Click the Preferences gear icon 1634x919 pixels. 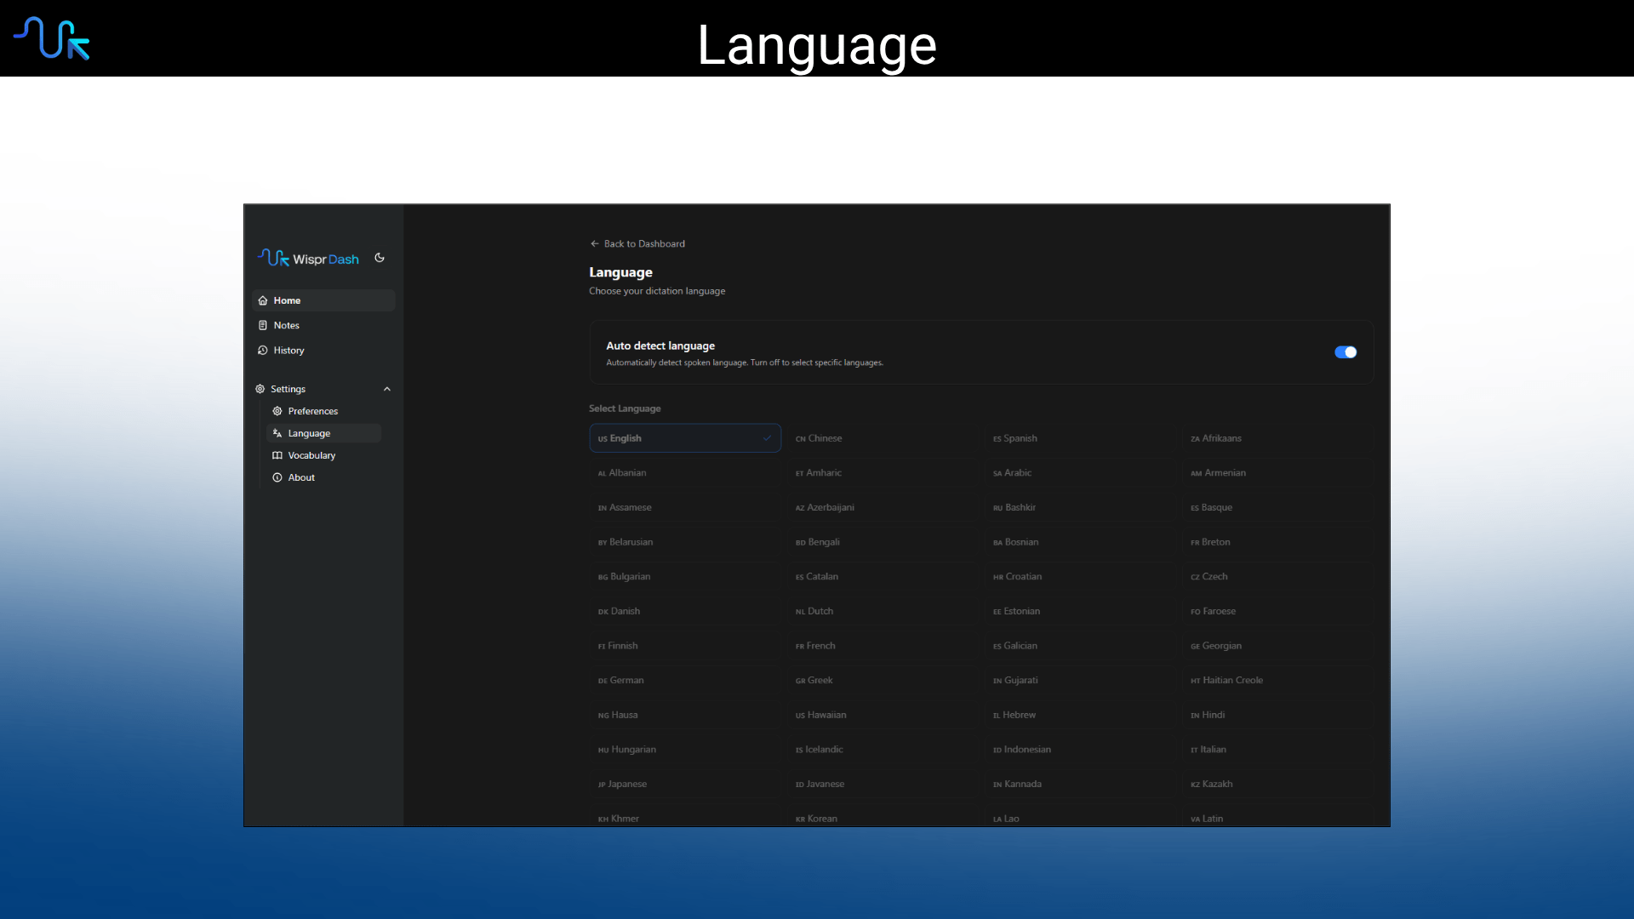(x=277, y=411)
